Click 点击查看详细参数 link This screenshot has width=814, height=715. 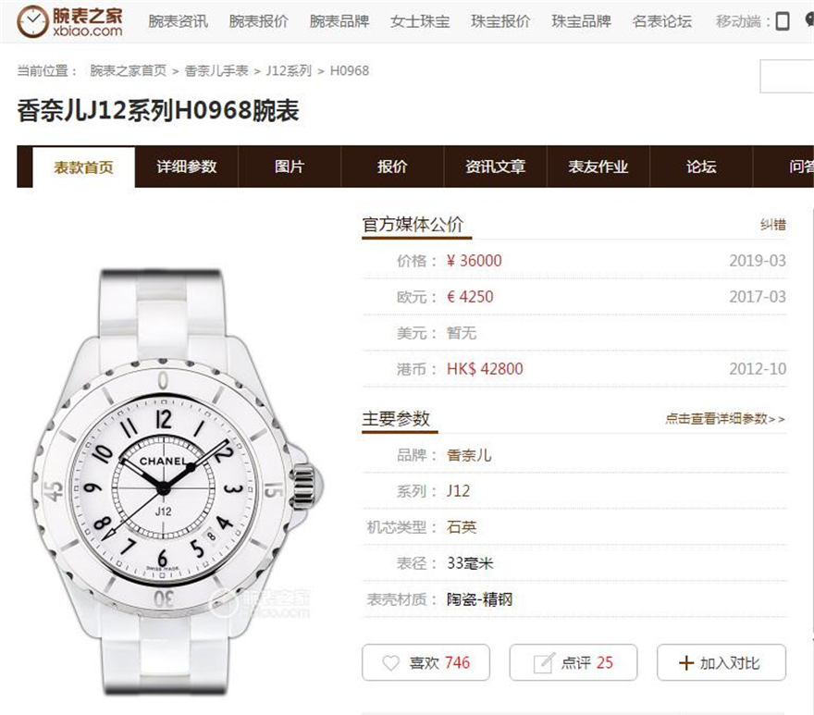point(724,418)
